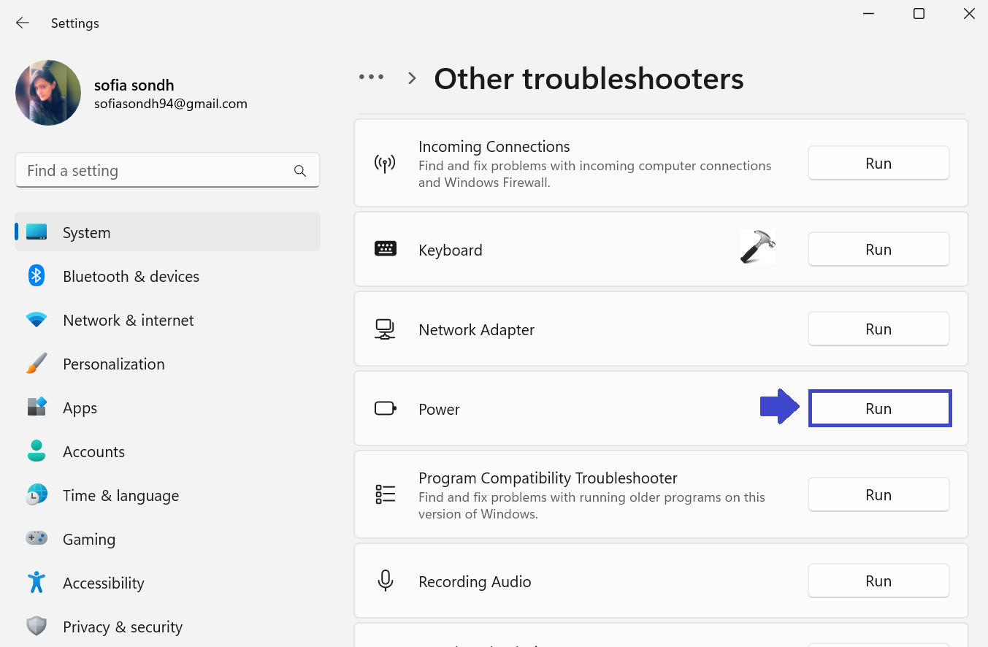Click the Bluetooth & devices icon

tap(37, 276)
